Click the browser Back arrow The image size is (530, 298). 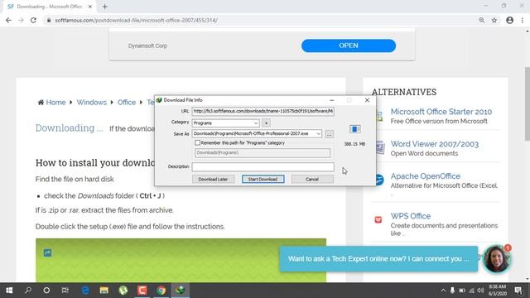tap(8, 20)
